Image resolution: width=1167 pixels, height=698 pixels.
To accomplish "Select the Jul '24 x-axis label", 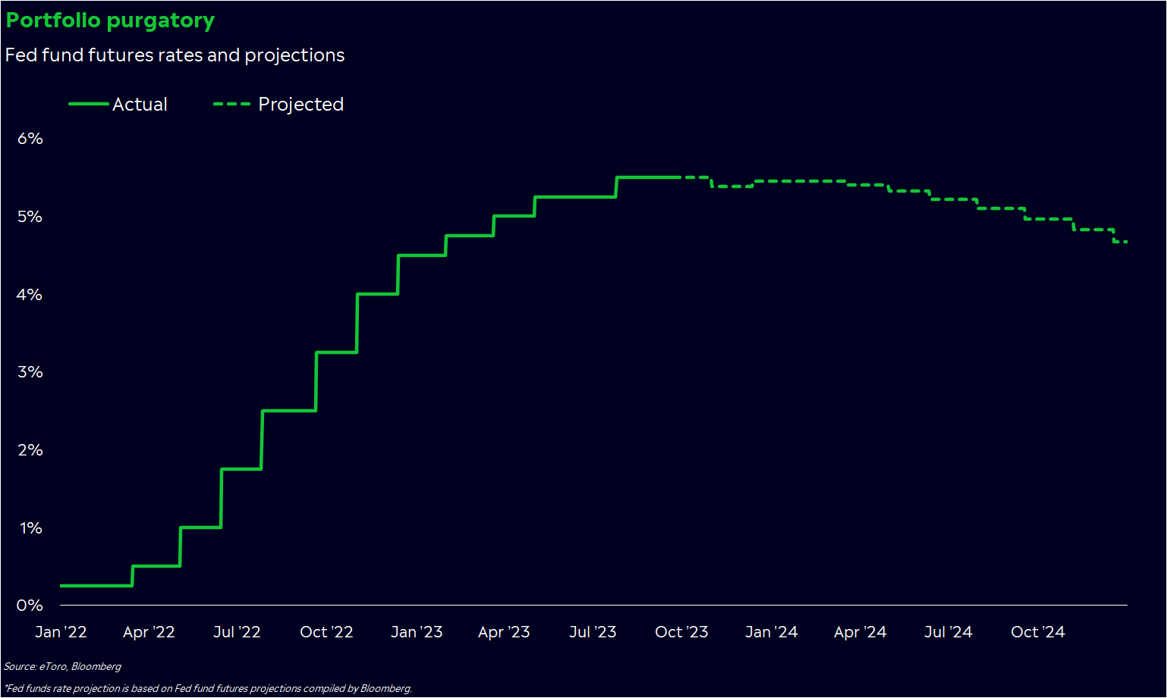I will point(948,632).
